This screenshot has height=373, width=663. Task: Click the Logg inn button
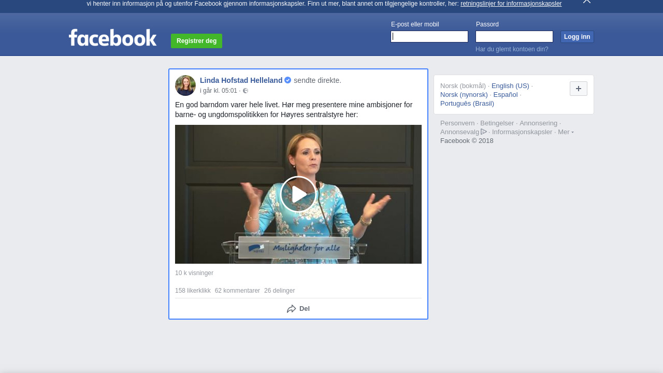coord(577,37)
